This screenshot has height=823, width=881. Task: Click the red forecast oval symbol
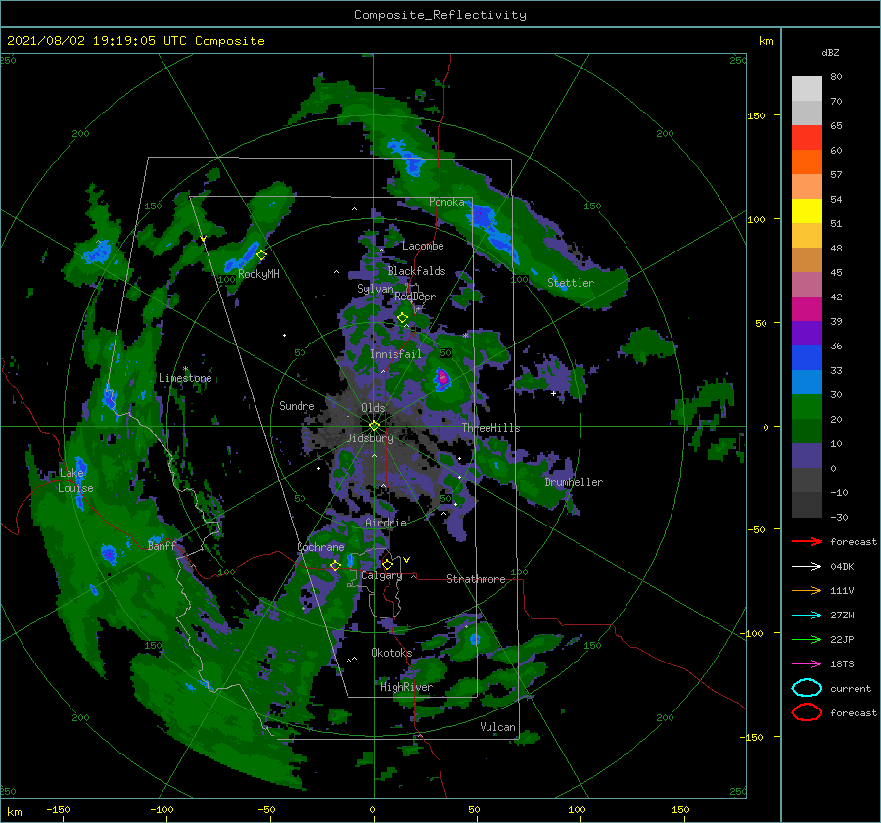pos(807,712)
